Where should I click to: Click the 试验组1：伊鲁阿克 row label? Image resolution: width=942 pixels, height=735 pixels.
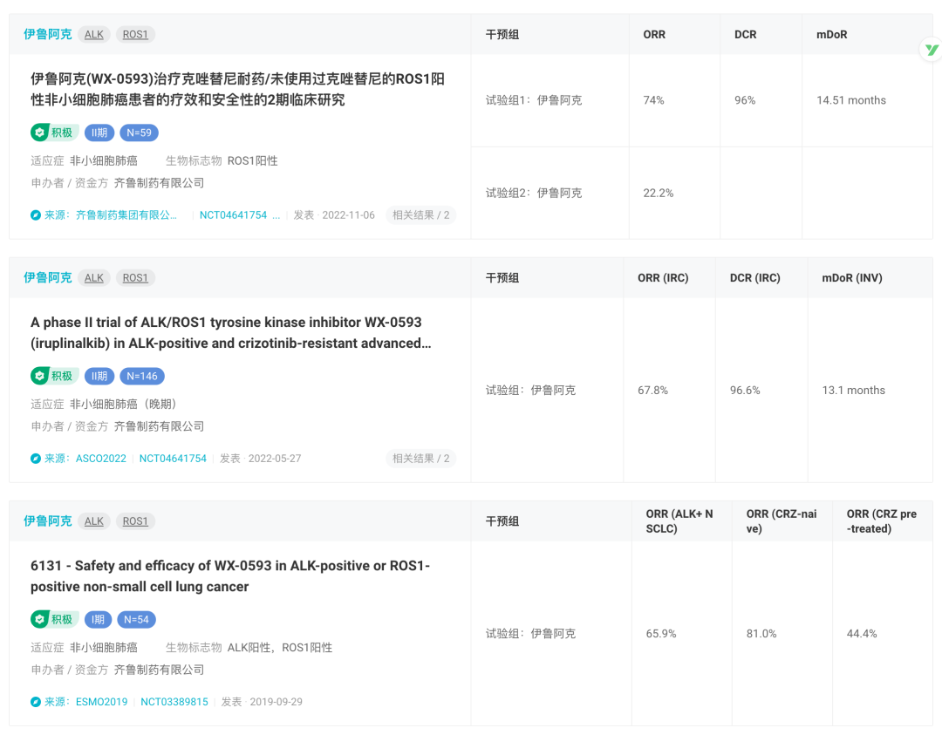tap(534, 100)
